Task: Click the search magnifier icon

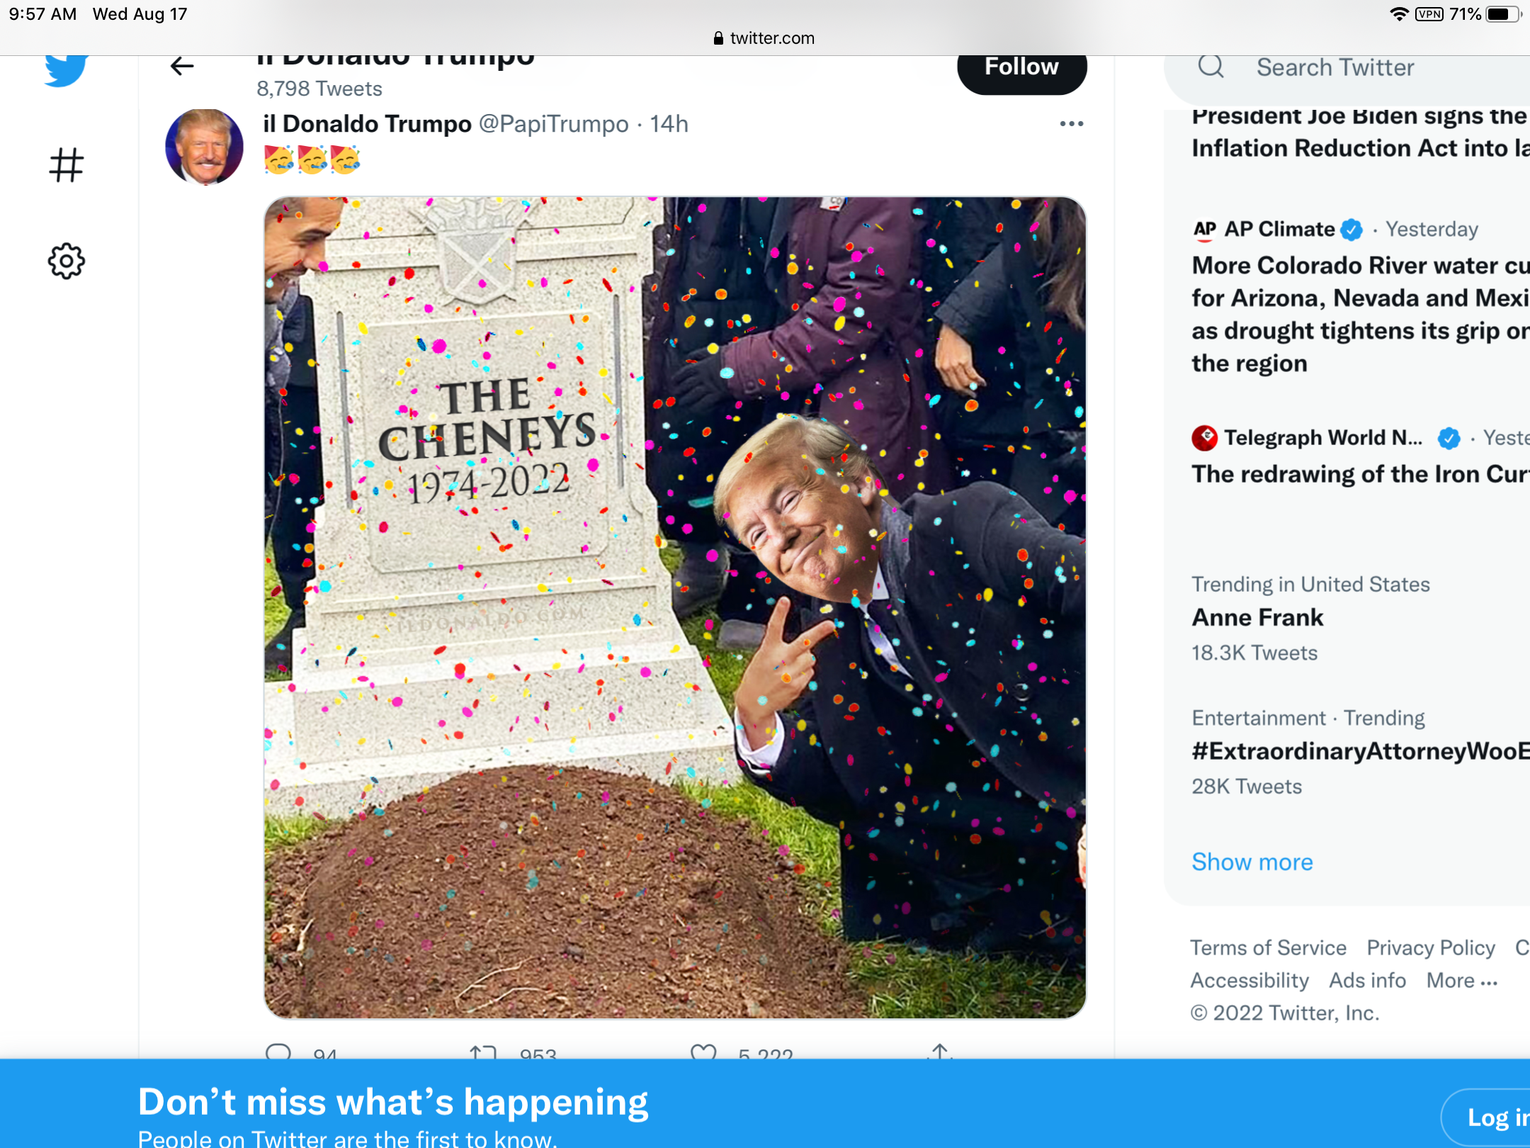Action: coord(1211,67)
